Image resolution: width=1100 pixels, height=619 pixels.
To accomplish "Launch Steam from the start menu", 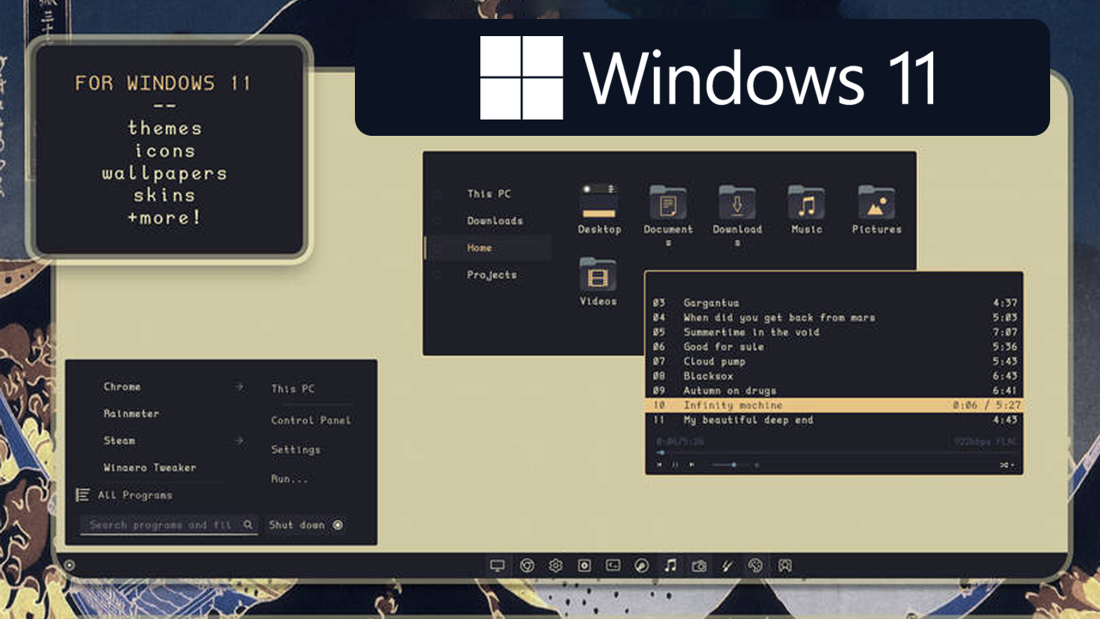I will tap(119, 440).
